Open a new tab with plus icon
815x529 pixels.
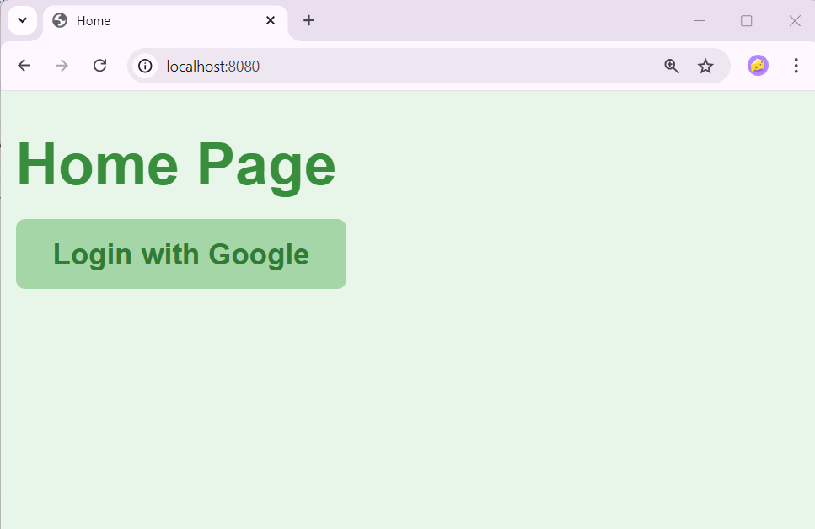point(308,20)
